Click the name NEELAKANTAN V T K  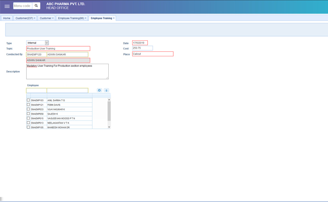pos(58,123)
